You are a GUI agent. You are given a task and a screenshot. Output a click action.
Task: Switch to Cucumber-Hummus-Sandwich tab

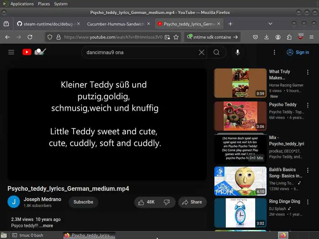click(x=116, y=24)
